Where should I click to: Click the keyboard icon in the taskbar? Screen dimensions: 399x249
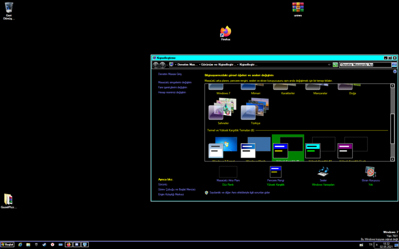(60, 245)
